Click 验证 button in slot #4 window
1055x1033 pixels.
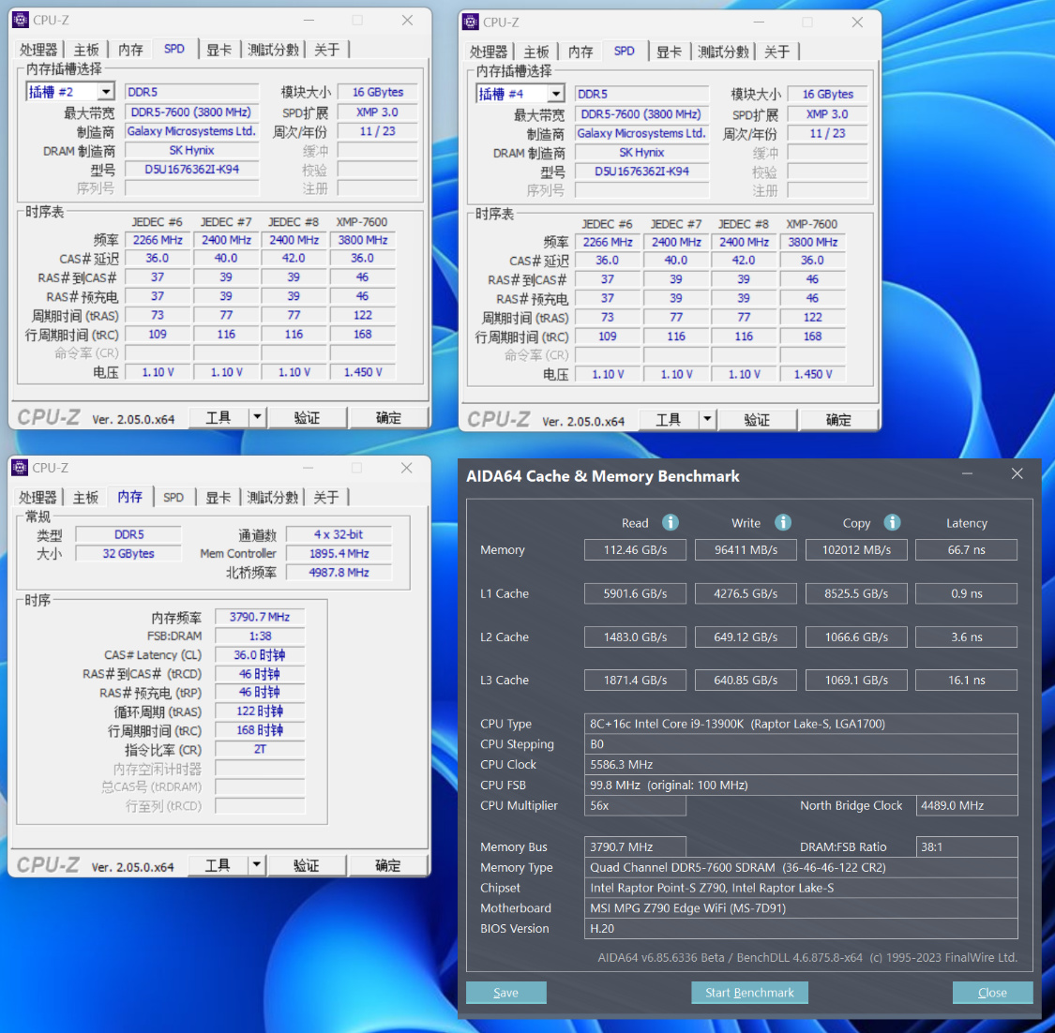(757, 420)
